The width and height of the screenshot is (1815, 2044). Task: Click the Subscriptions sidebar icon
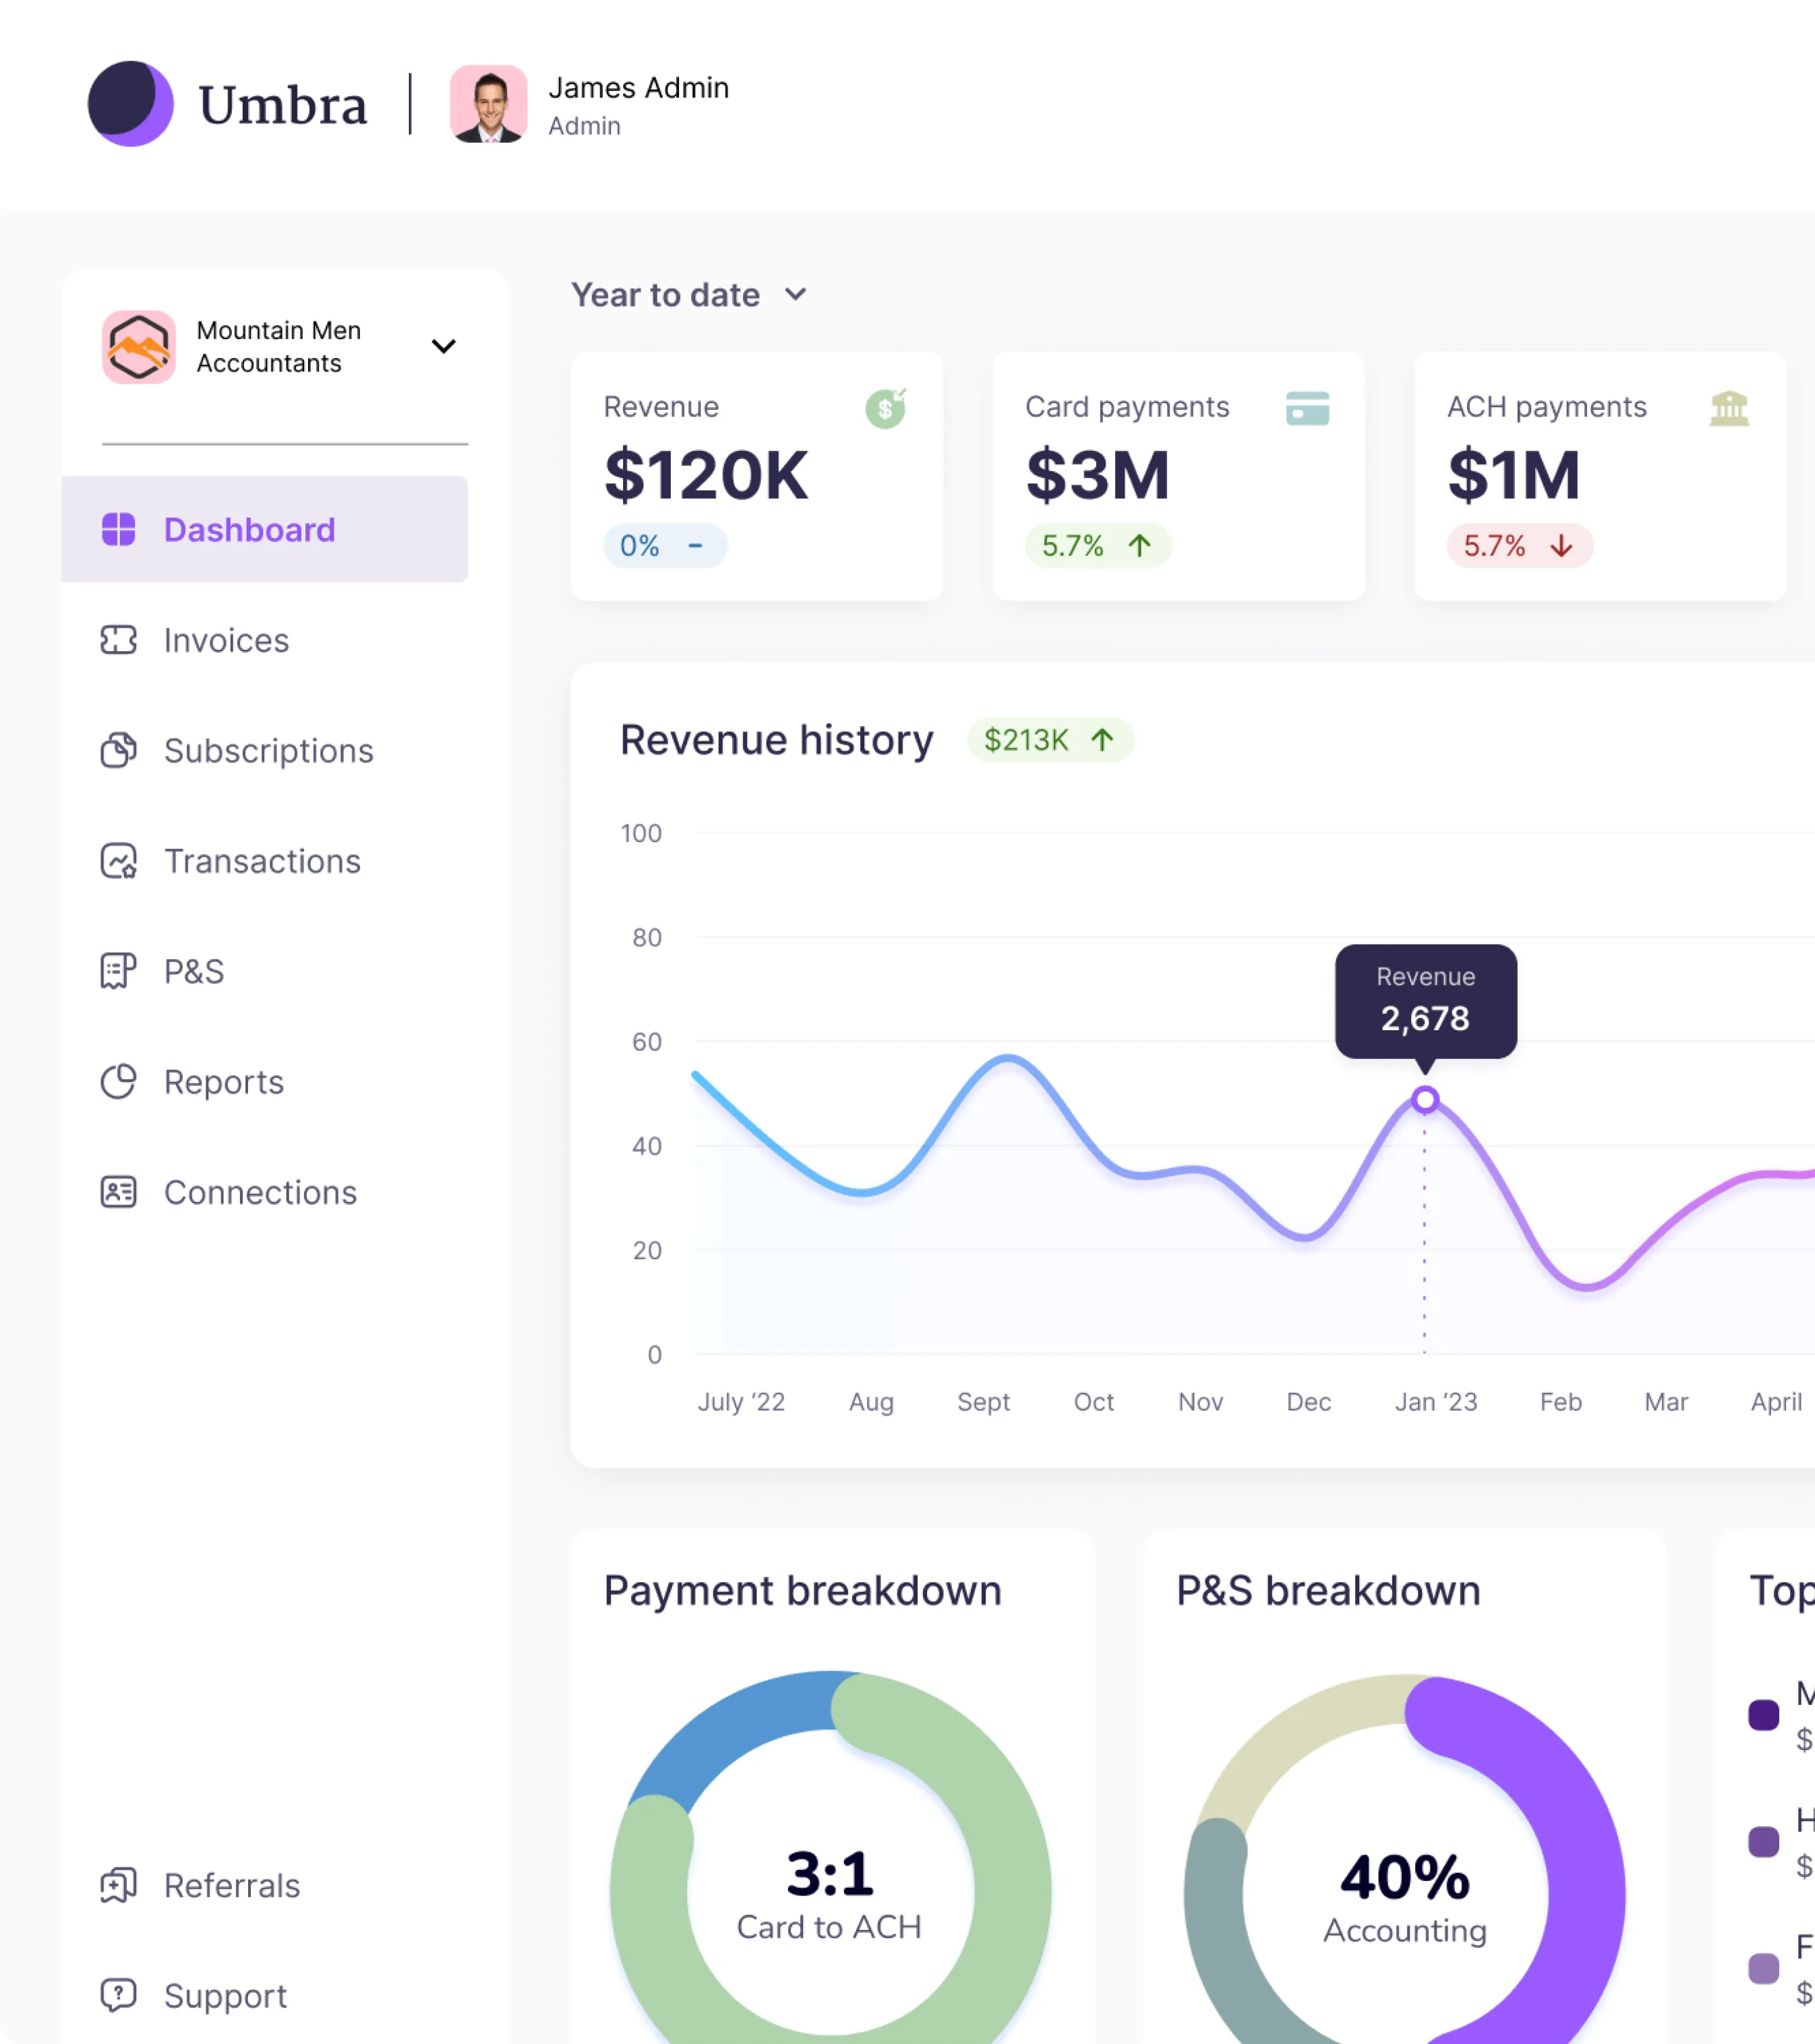119,750
